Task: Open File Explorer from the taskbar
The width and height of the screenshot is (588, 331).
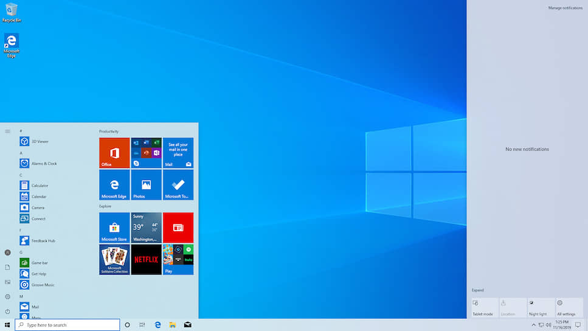Action: coord(173,325)
